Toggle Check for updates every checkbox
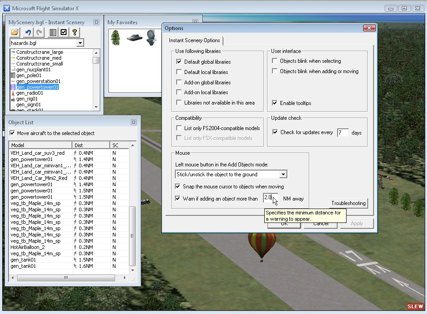427x314 pixels. pos(275,132)
